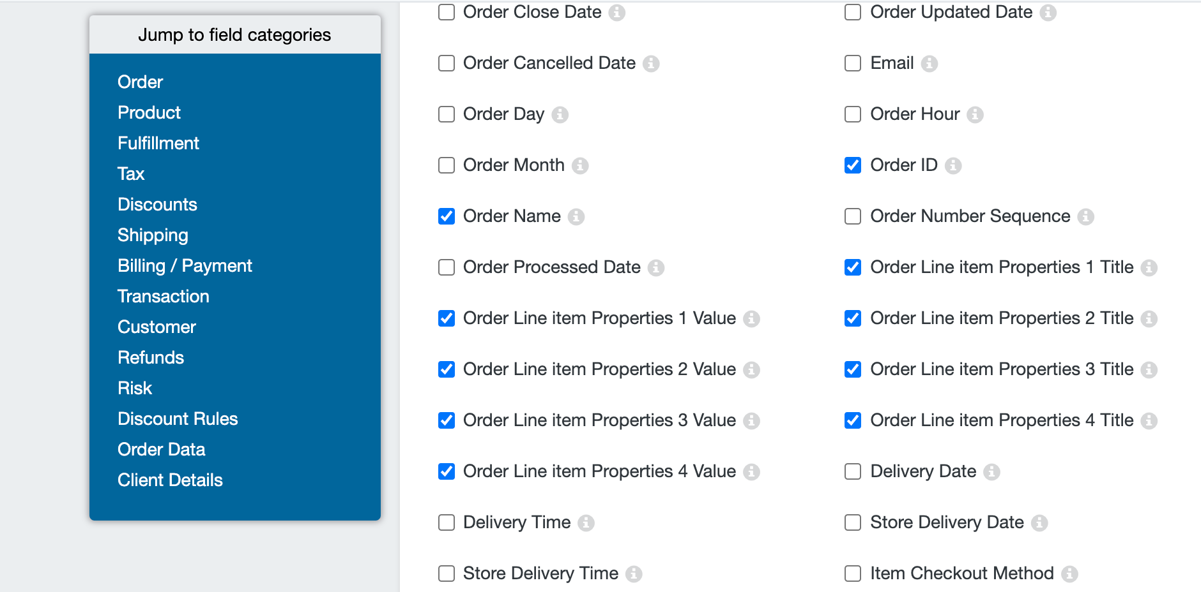Tick the Delivery Time checkbox

[x=447, y=522]
